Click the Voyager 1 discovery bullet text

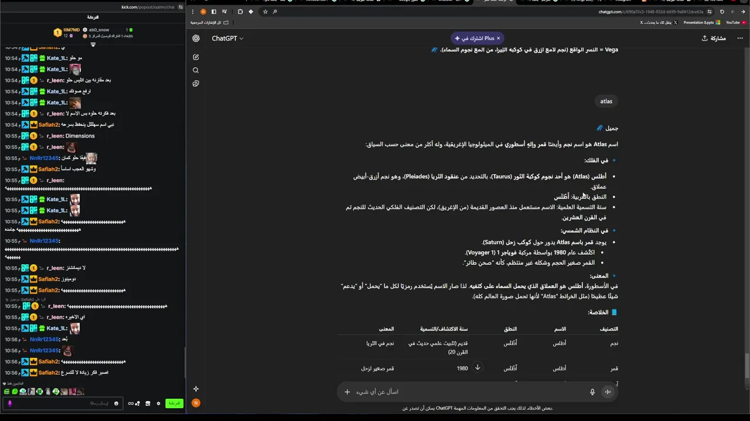(x=530, y=253)
